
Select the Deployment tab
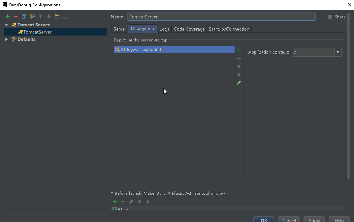[x=143, y=29]
